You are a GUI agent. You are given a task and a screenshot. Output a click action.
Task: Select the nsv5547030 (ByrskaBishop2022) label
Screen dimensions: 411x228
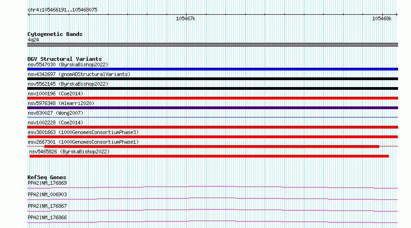(68, 64)
